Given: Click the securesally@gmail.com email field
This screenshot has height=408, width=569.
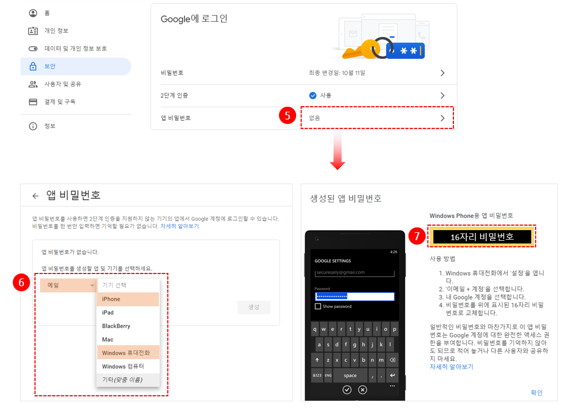Looking at the screenshot, I should (x=355, y=272).
